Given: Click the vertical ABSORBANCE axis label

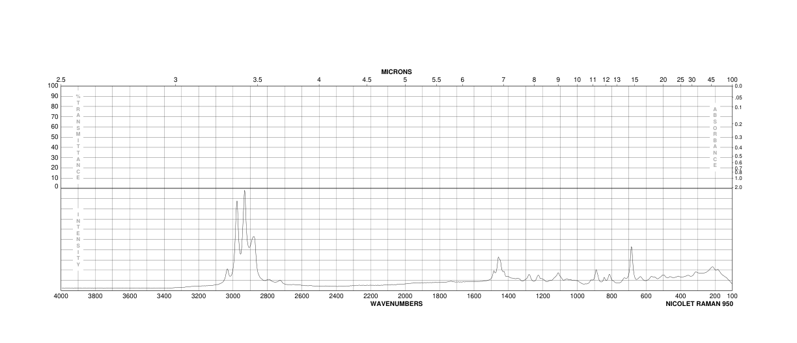Looking at the screenshot, I should pyautogui.click(x=714, y=138).
